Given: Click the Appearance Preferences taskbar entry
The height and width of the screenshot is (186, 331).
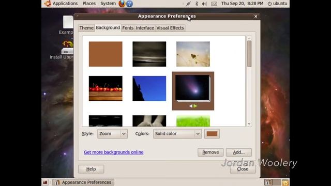Looking at the screenshot, I should point(83,182).
